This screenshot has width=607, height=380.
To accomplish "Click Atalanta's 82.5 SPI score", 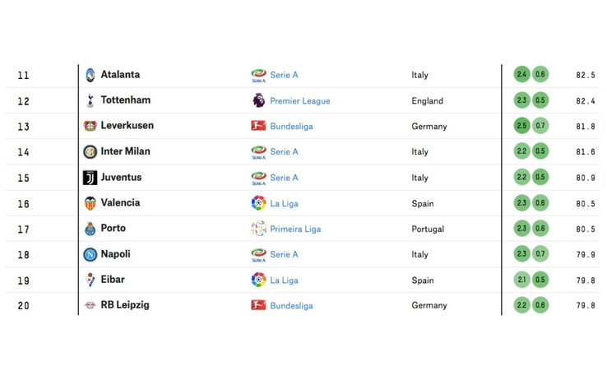I will (585, 76).
